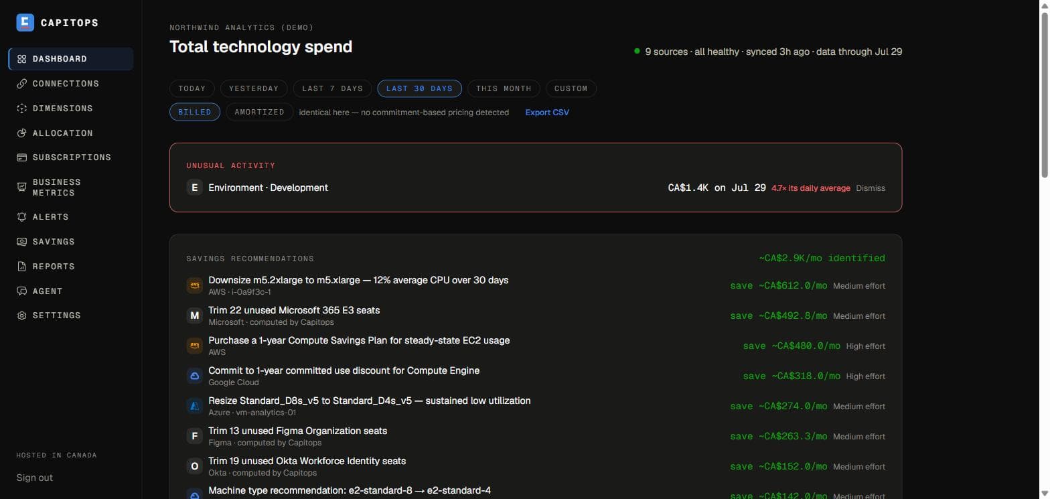
Task: Click the E icon beside Environment · Development
Action: click(195, 188)
